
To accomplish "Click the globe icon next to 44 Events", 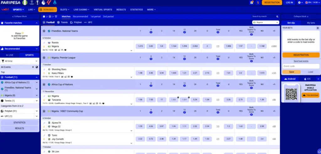I will coord(37,67).
